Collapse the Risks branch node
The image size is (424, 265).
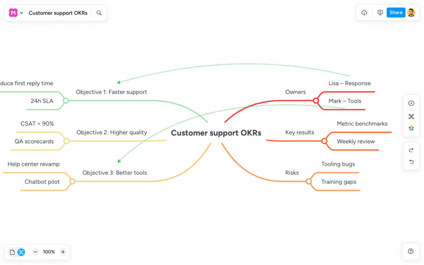click(309, 181)
